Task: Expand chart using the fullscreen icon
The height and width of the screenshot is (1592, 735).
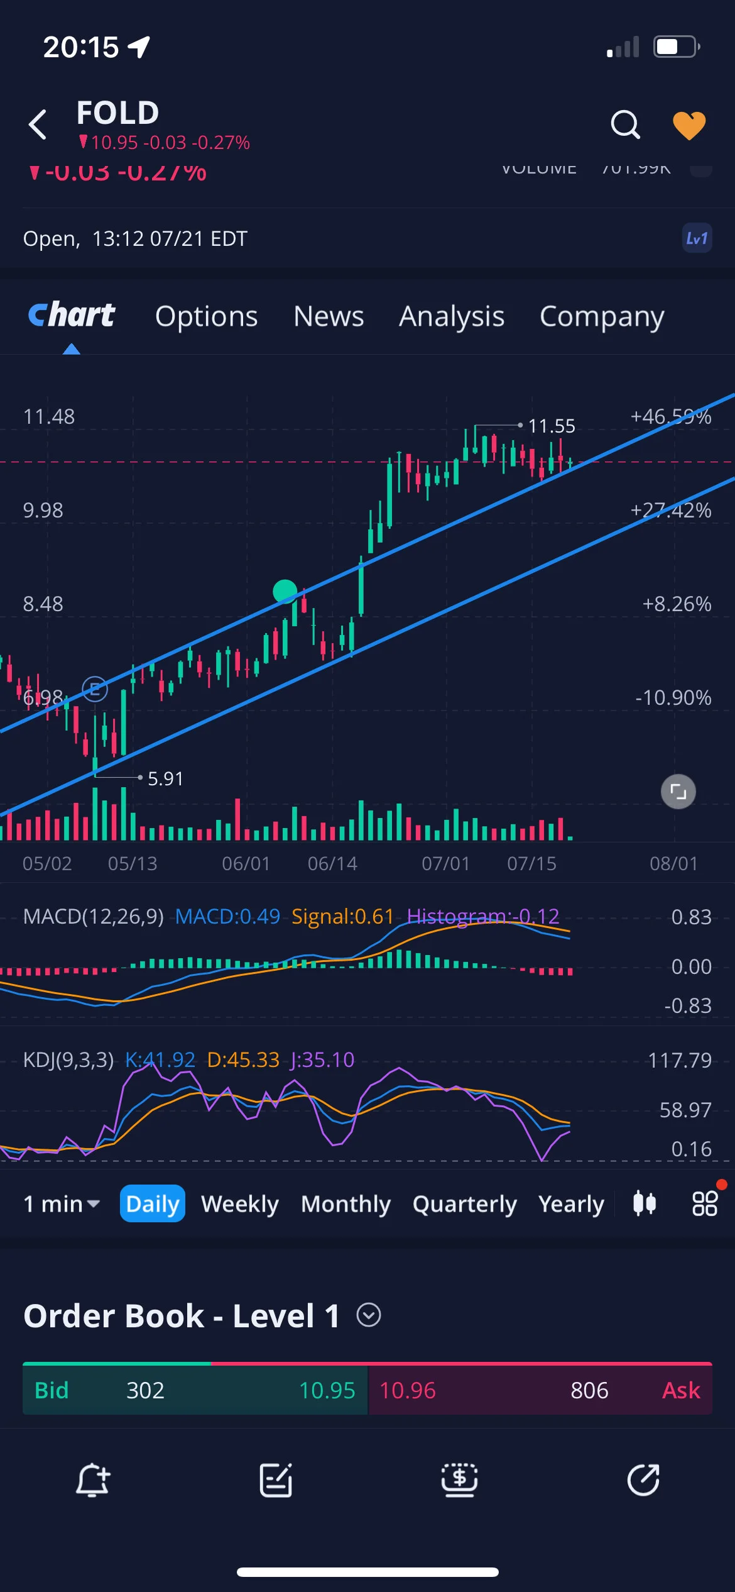Action: click(678, 791)
